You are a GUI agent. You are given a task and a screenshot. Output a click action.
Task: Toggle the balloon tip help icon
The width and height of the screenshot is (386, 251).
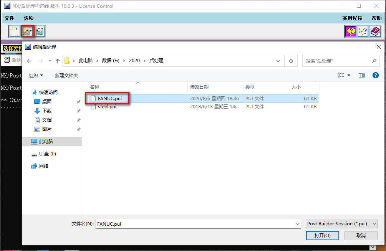click(351, 31)
